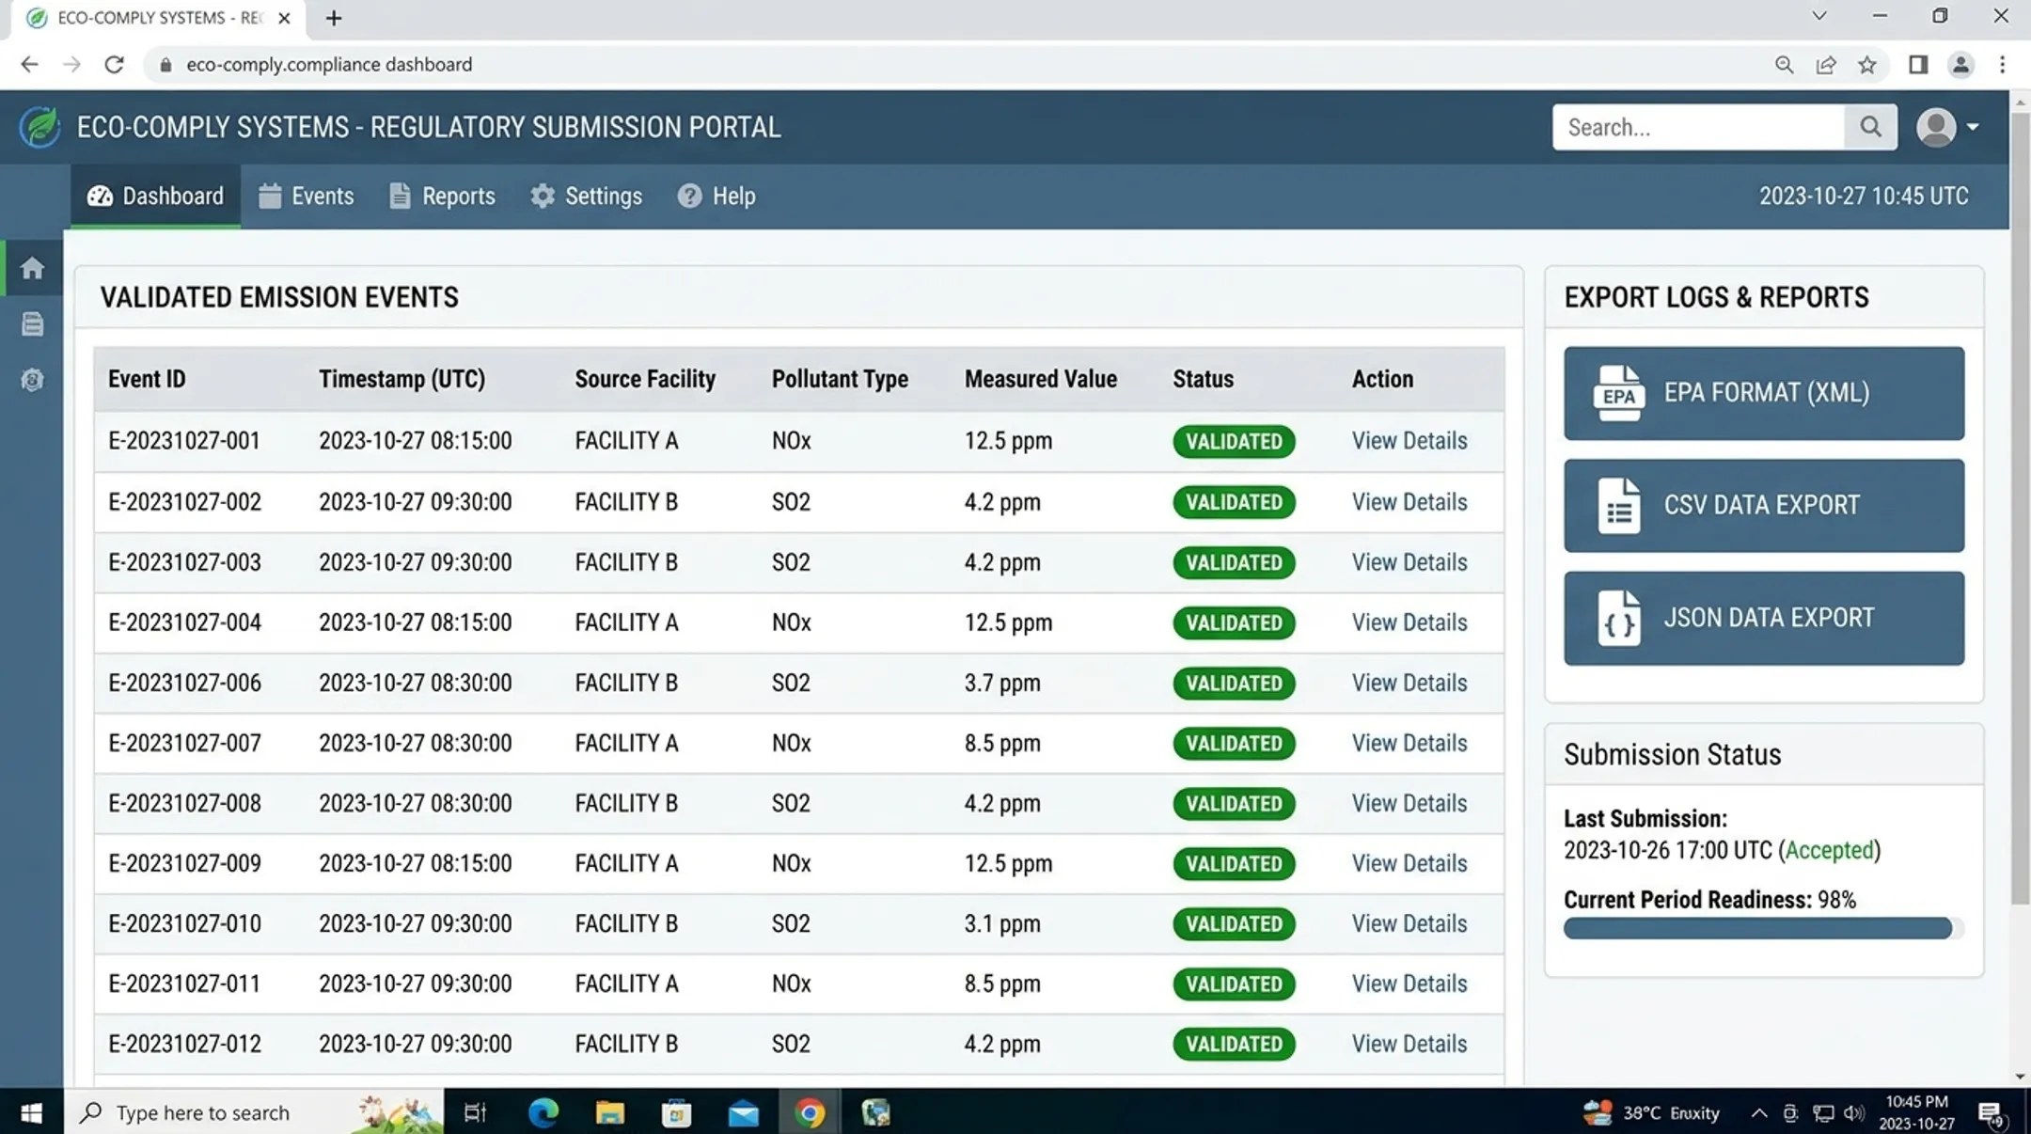The height and width of the screenshot is (1134, 2031).
Task: View details for event E-20231027-001
Action: pos(1409,441)
